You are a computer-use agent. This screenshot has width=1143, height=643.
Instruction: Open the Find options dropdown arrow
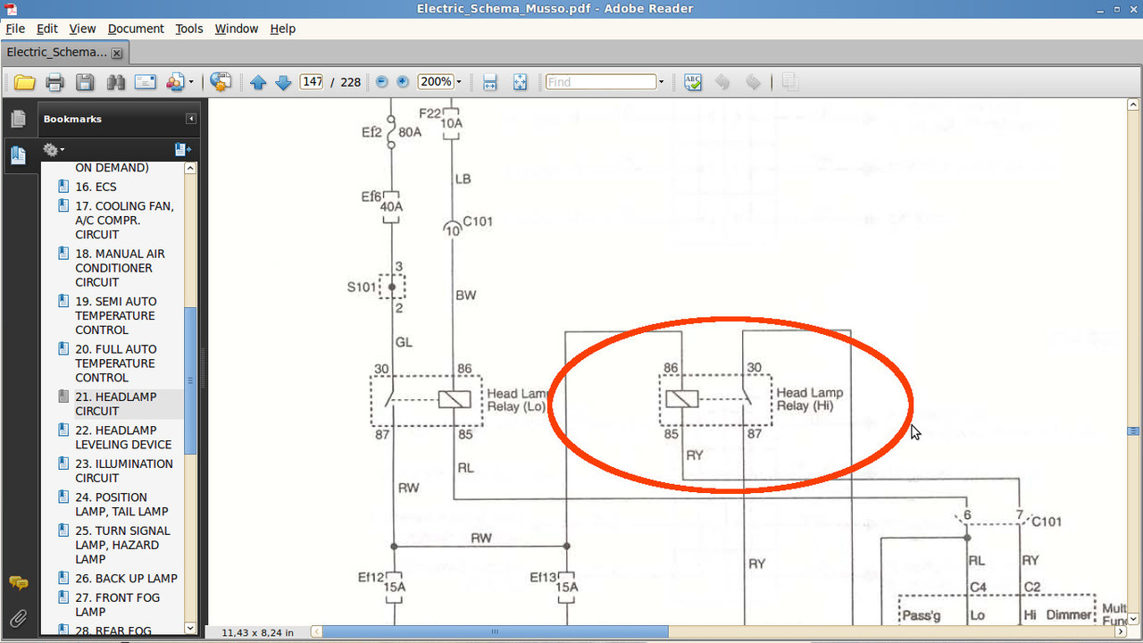pyautogui.click(x=661, y=82)
